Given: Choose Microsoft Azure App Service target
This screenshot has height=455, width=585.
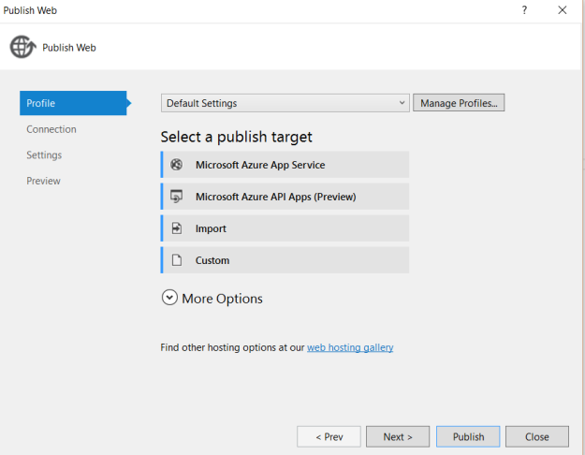Looking at the screenshot, I should pos(285,165).
